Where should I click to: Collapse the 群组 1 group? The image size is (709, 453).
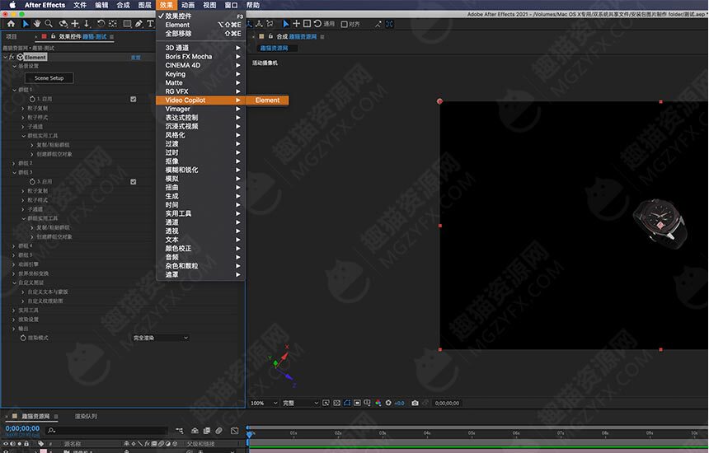pyautogui.click(x=15, y=90)
